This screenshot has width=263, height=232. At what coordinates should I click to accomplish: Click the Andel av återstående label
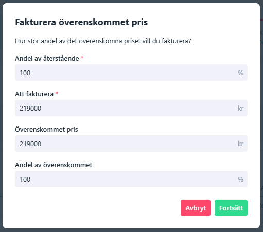[x=47, y=58]
